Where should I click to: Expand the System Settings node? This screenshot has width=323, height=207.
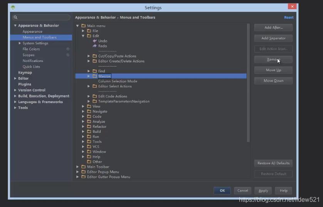point(20,43)
